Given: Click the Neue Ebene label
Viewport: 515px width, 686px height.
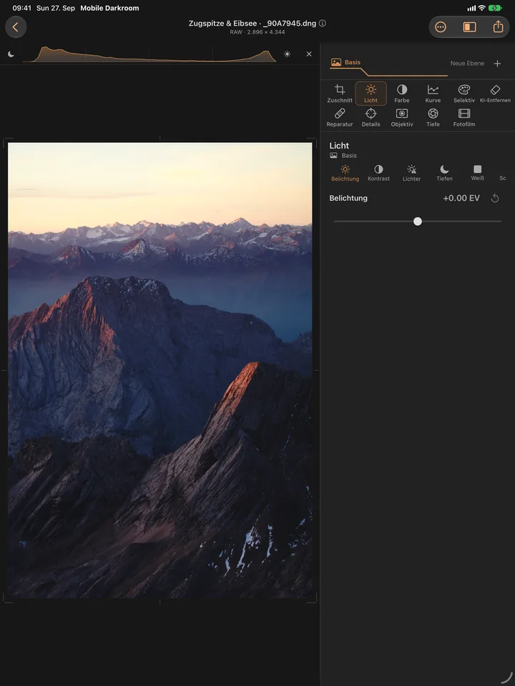Looking at the screenshot, I should pos(467,64).
